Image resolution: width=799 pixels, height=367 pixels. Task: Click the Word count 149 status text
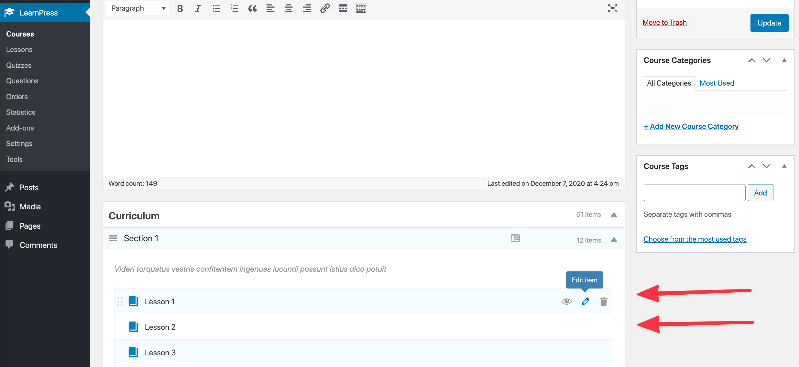tap(133, 183)
